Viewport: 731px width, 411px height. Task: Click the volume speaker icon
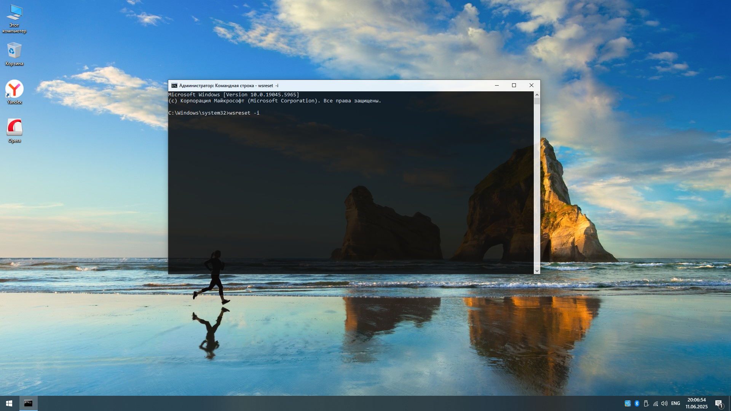coord(664,403)
